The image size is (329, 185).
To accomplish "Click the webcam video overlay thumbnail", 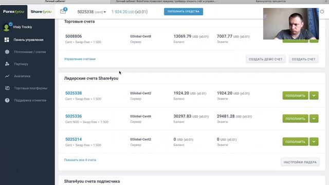I will 291,24.
